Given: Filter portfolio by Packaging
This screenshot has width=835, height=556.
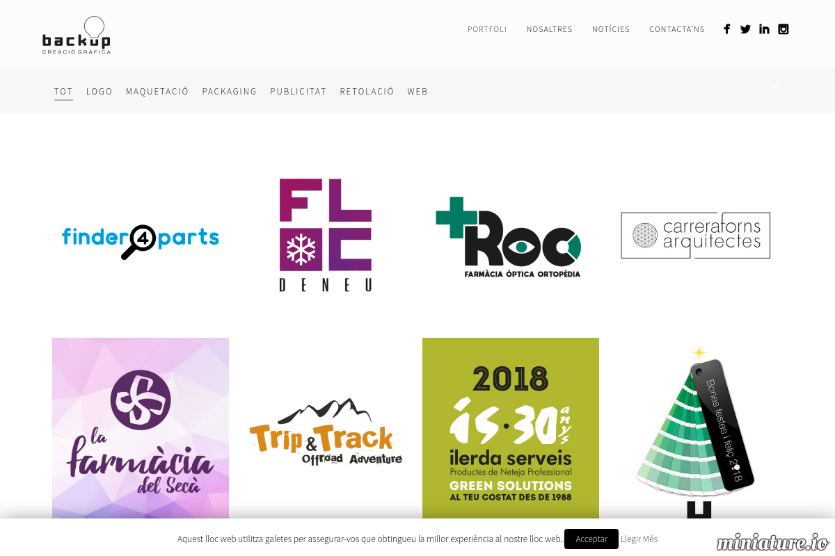Looking at the screenshot, I should coord(230,92).
